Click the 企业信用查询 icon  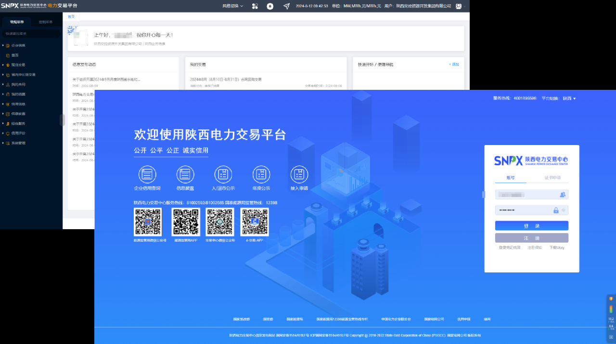pos(147,174)
